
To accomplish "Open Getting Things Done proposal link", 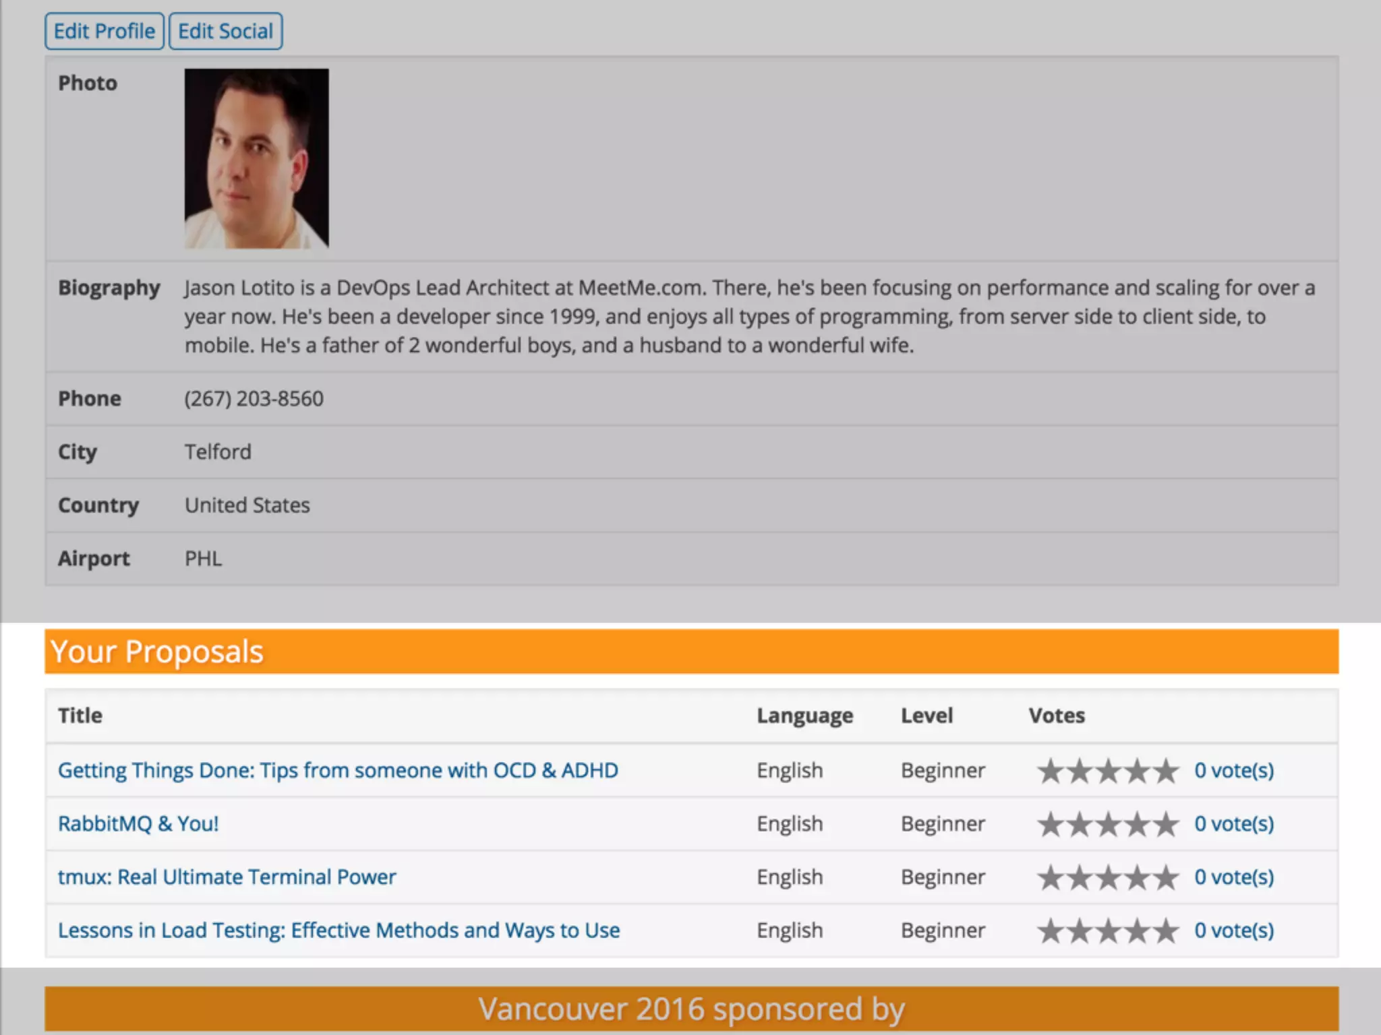I will coord(338,770).
